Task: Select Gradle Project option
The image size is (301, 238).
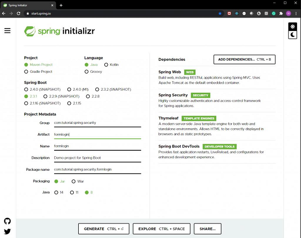Action: 38,72
